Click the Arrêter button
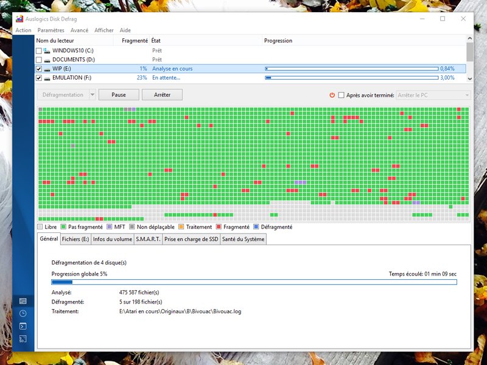This screenshot has width=487, height=365. 162,95
